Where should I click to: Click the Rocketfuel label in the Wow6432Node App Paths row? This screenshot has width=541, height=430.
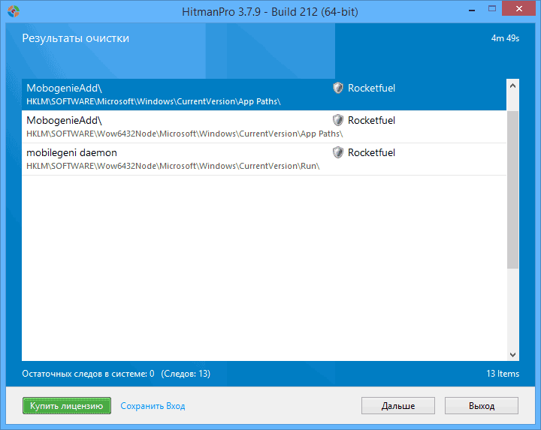371,120
